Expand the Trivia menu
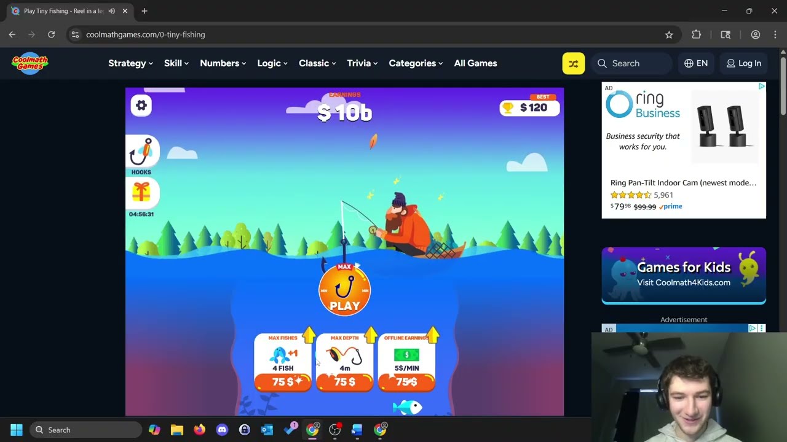Image resolution: width=787 pixels, height=442 pixels. (362, 63)
